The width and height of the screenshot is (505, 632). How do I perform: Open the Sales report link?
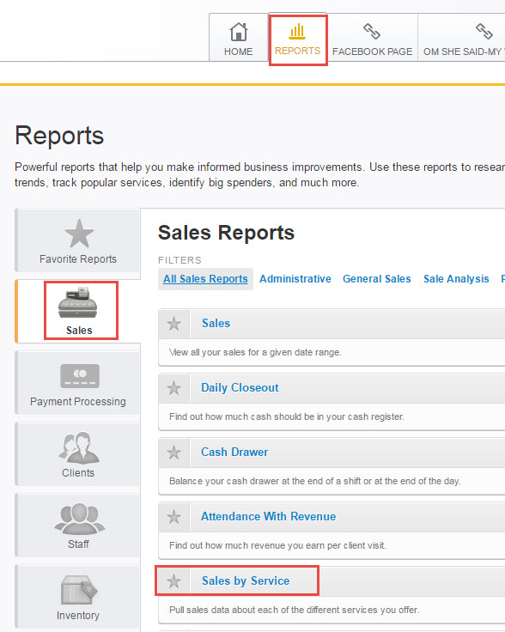[216, 323]
